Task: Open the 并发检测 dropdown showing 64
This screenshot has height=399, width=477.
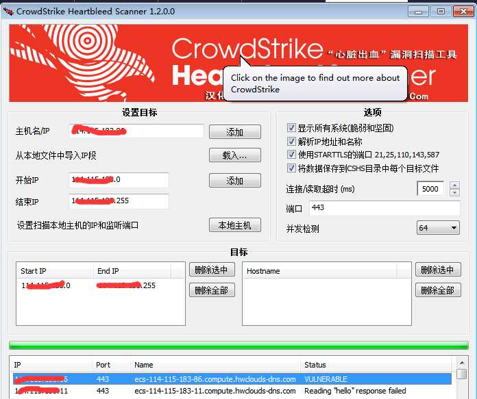Action: (x=438, y=228)
